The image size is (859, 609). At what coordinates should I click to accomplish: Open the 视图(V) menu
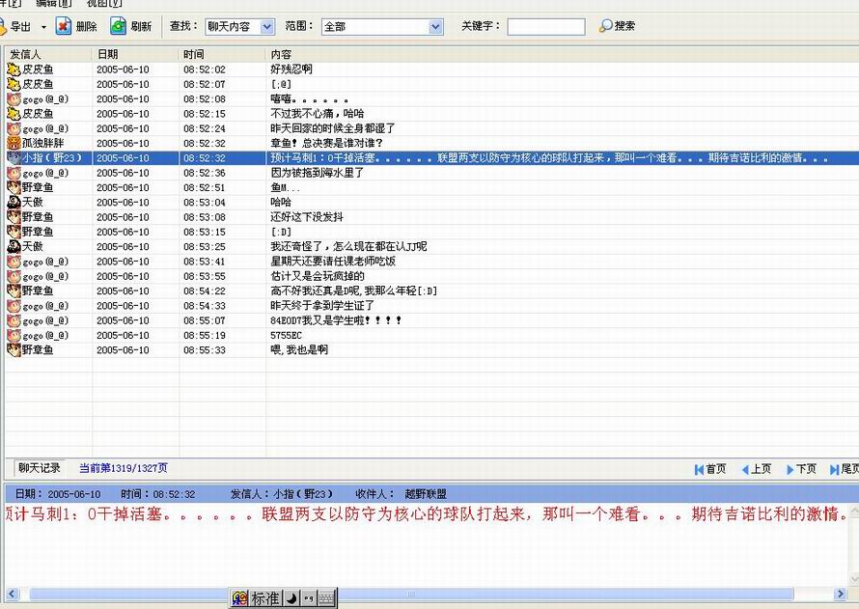tap(104, 4)
